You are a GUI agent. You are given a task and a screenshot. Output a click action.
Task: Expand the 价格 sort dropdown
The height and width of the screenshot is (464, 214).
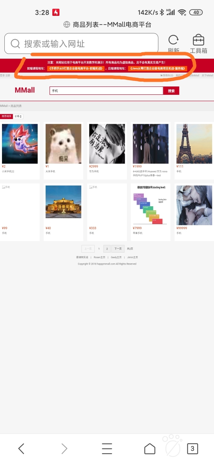pos(18,116)
